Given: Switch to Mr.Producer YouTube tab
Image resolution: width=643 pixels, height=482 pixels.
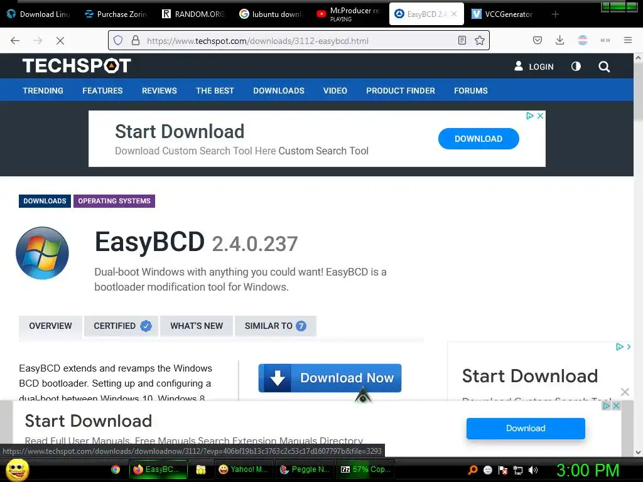Looking at the screenshot, I should click(x=348, y=14).
